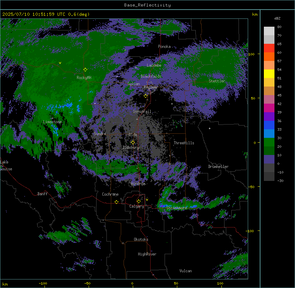
Task: Click the RockyMH label
Action: [84, 78]
